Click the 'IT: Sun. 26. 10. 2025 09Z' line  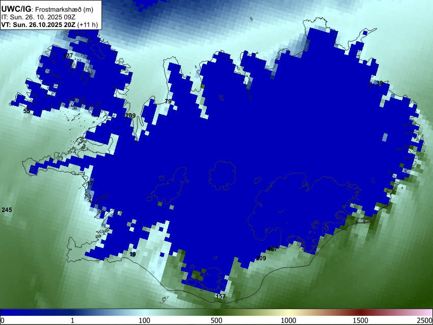[38, 17]
